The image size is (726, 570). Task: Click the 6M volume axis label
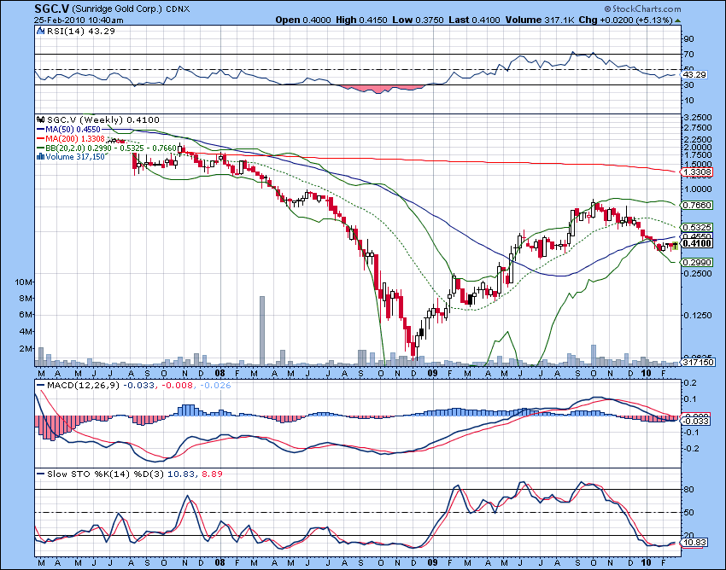coord(26,315)
